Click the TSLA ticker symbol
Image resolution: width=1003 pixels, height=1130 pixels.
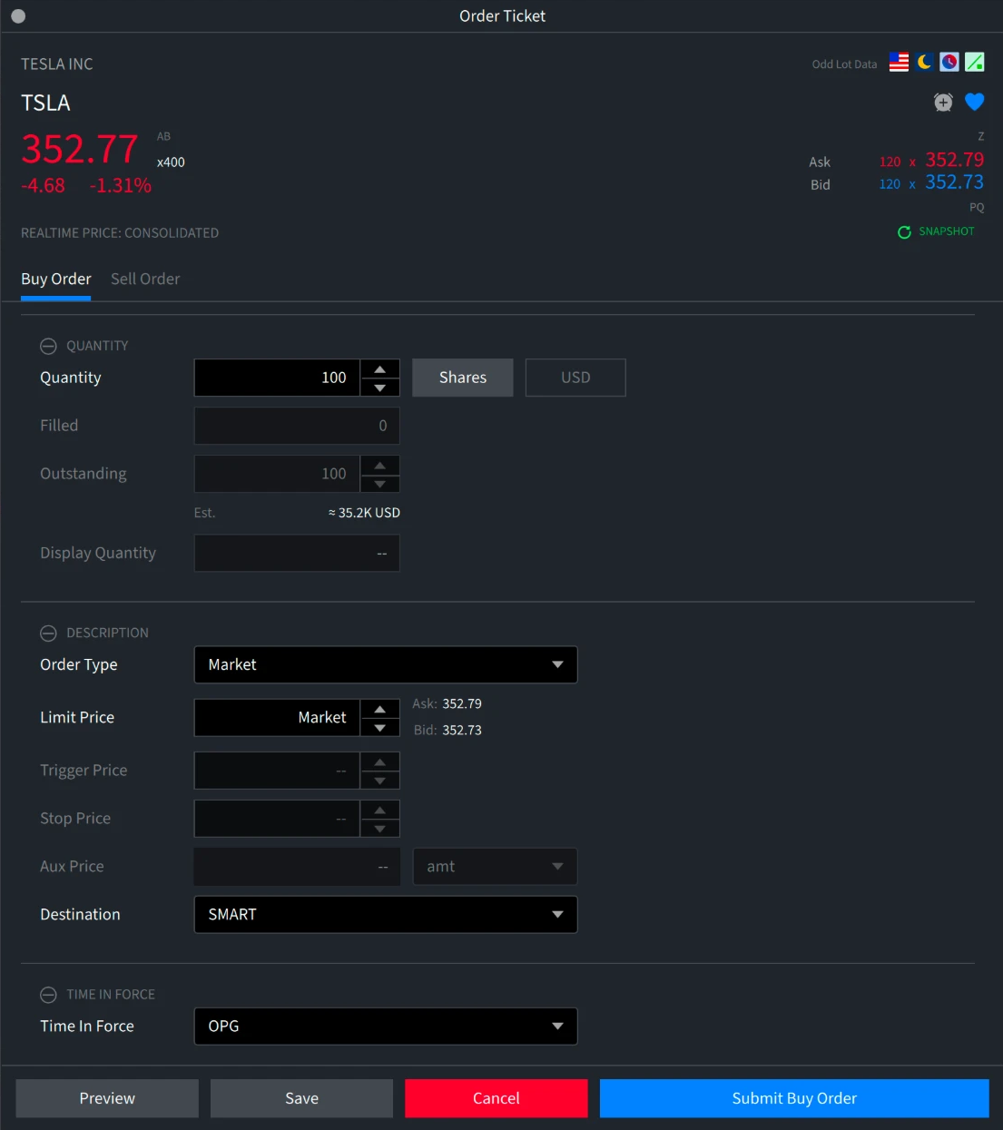pos(45,103)
